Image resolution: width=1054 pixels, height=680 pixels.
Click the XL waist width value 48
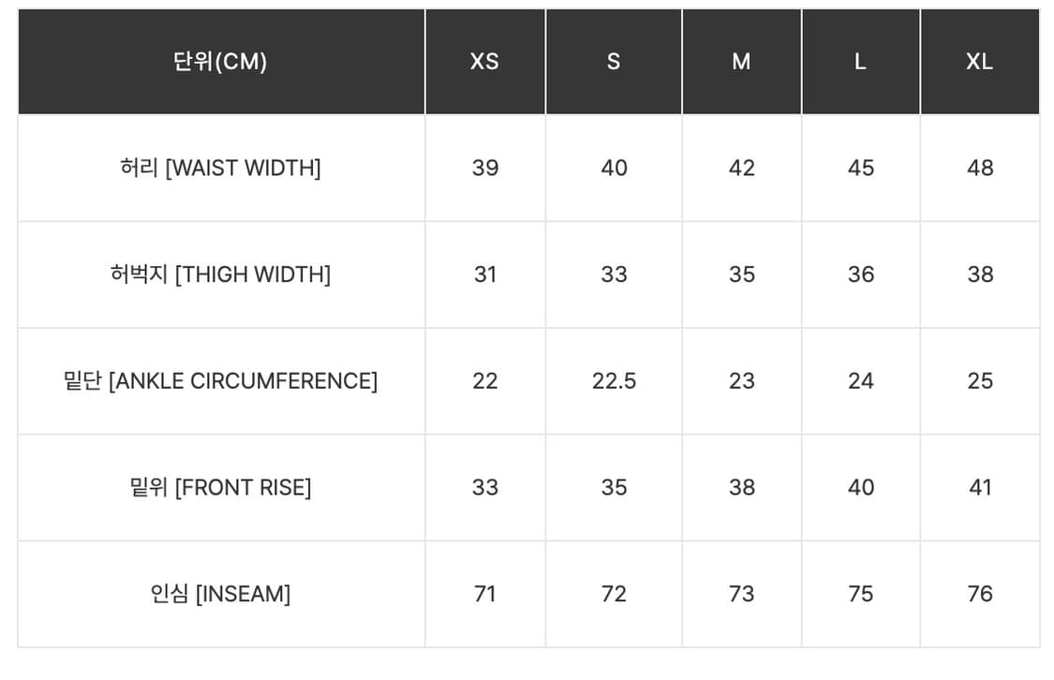pyautogui.click(x=980, y=169)
